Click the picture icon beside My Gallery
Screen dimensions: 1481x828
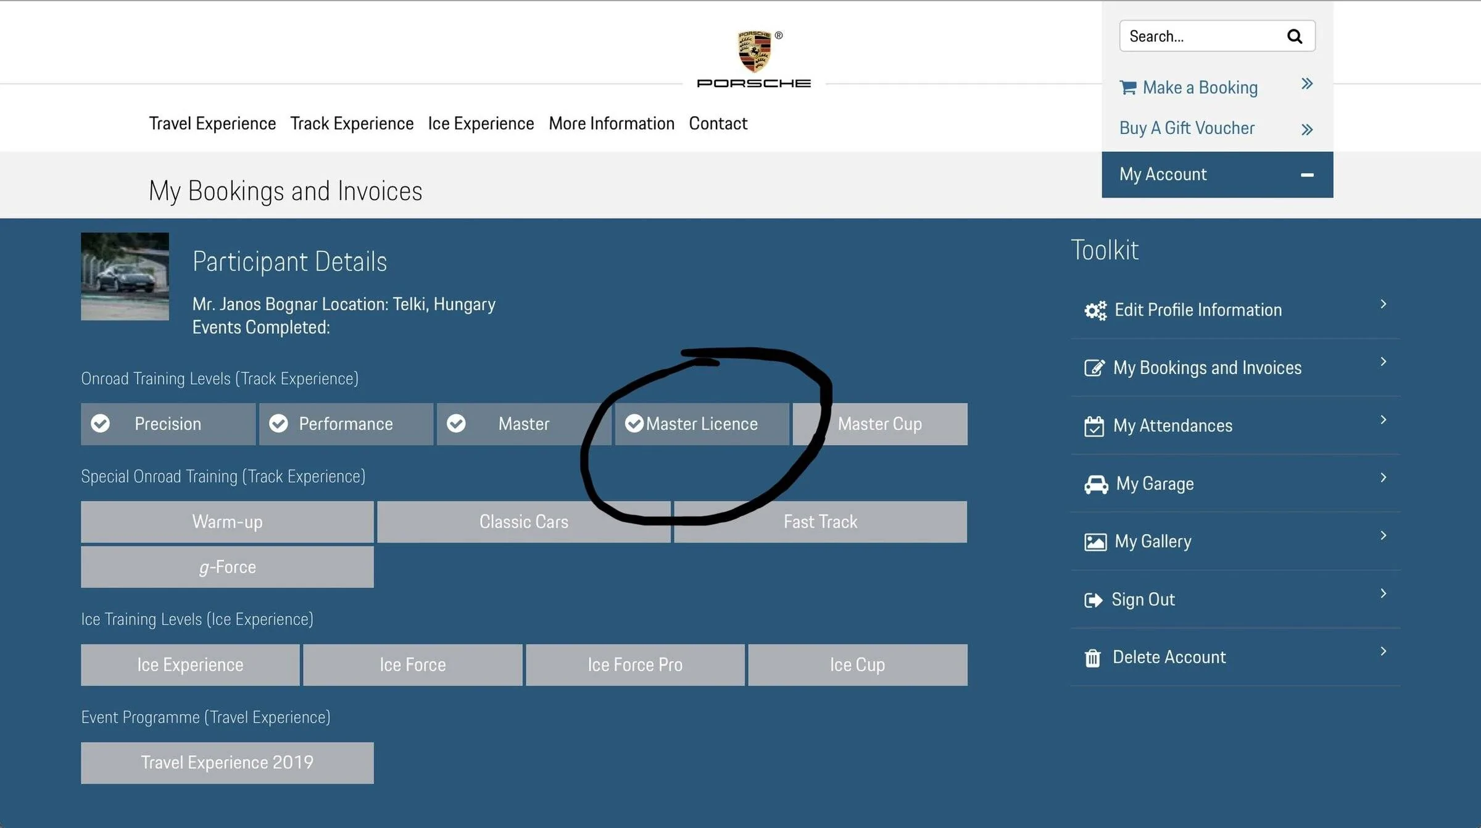1095,542
